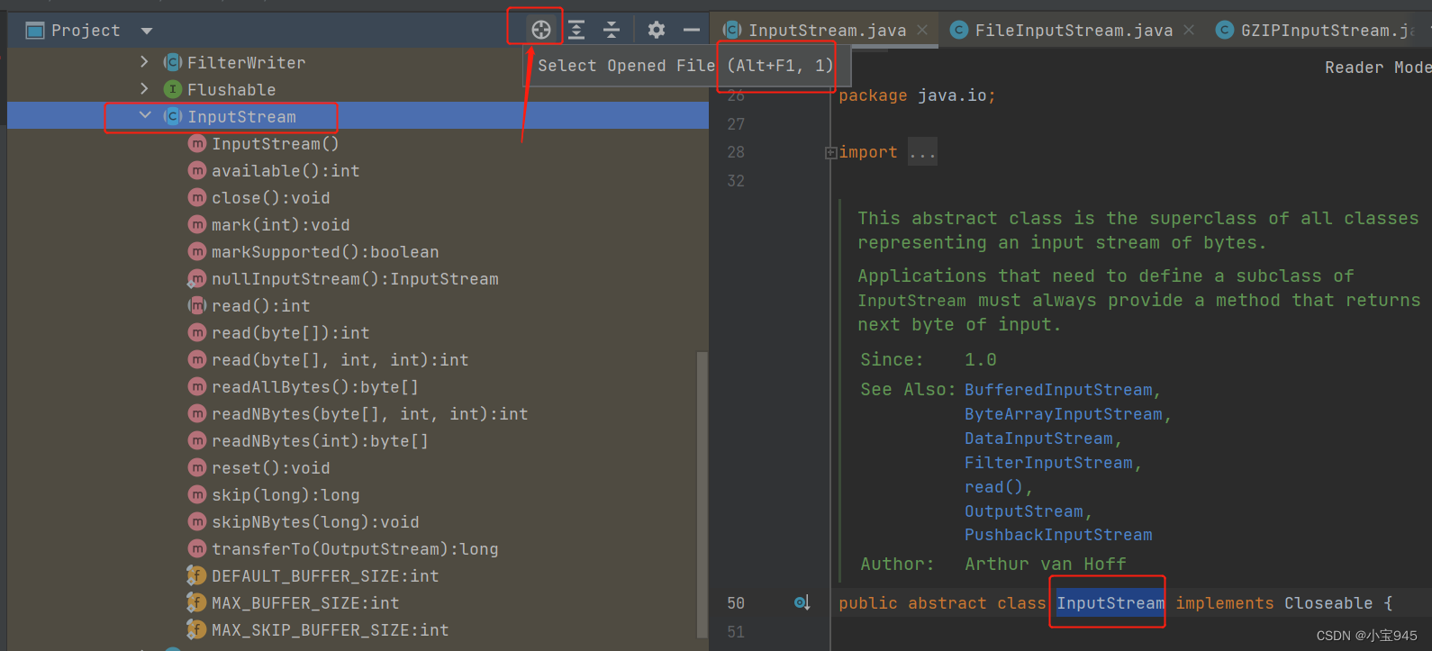Viewport: 1432px width, 651px height.
Task: Open BufferedInputStream doc link
Action: click(1058, 390)
